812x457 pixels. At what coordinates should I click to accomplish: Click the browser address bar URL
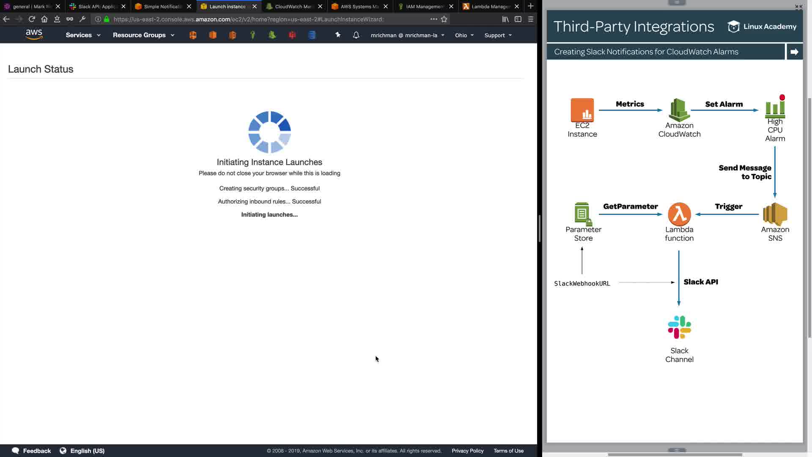[249, 19]
